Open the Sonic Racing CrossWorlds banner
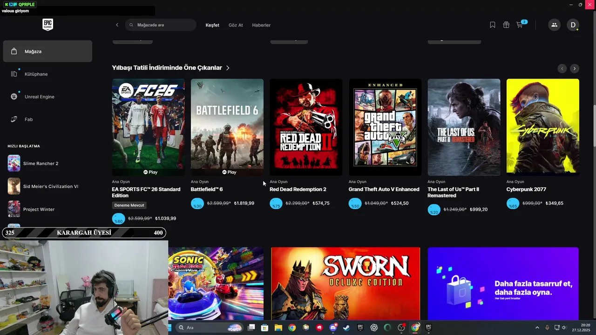596x335 pixels. [216, 283]
